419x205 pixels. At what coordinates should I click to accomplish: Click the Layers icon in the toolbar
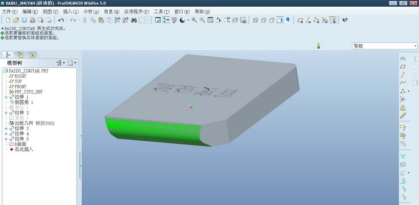[x=235, y=20]
